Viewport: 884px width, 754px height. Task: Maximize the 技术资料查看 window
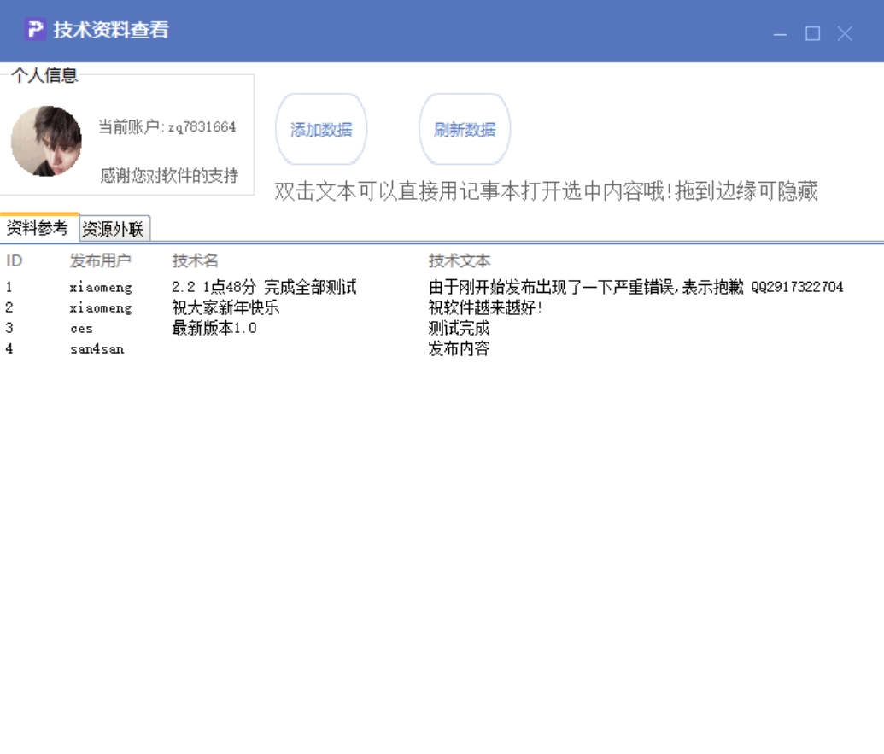tap(812, 34)
